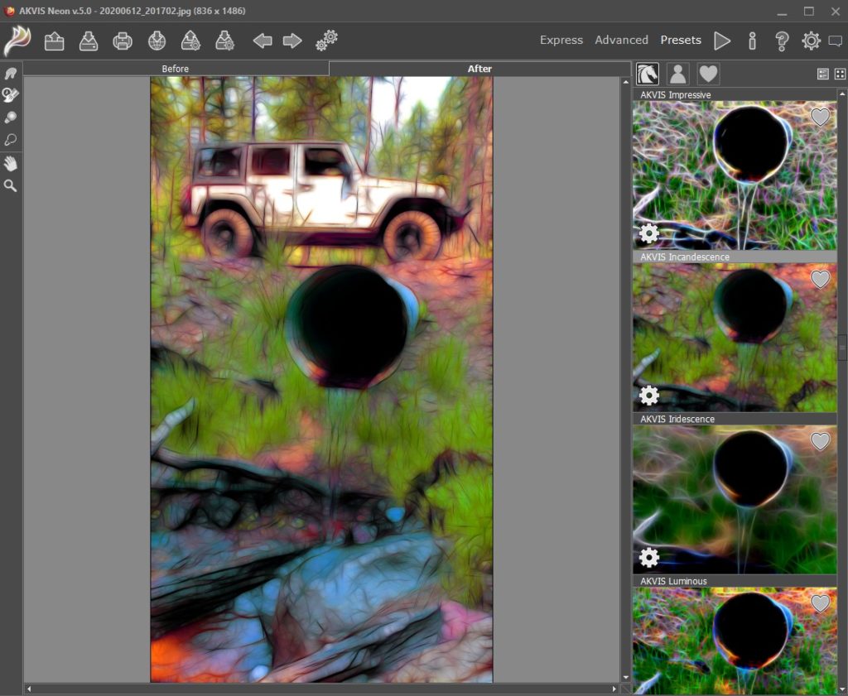The width and height of the screenshot is (848, 696).
Task: Switch to Advanced mode
Action: 621,40
